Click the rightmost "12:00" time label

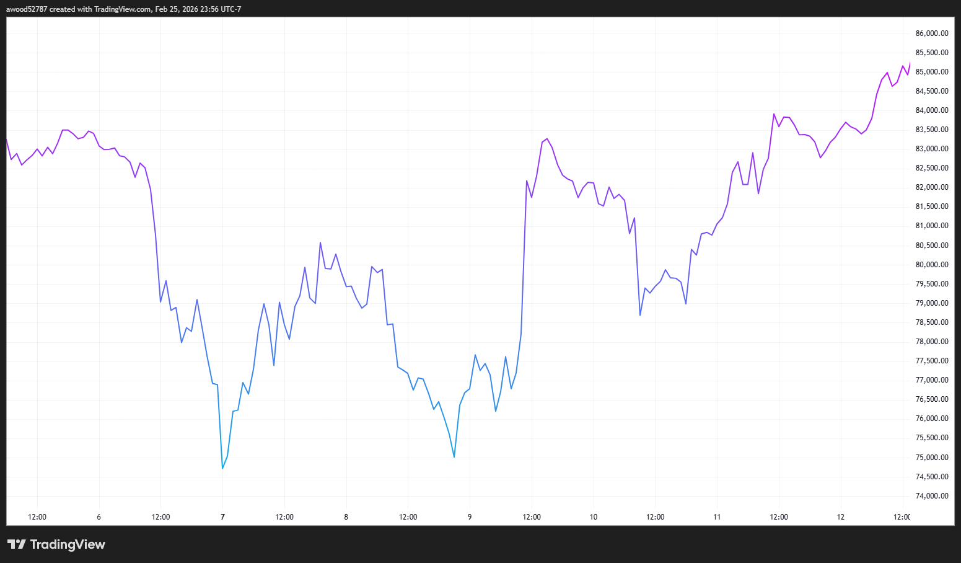[x=903, y=516]
